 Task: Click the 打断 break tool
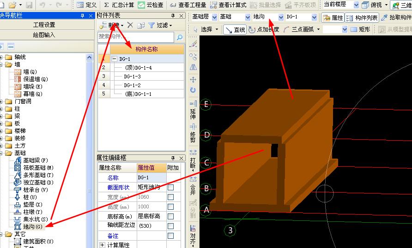click(193, 161)
